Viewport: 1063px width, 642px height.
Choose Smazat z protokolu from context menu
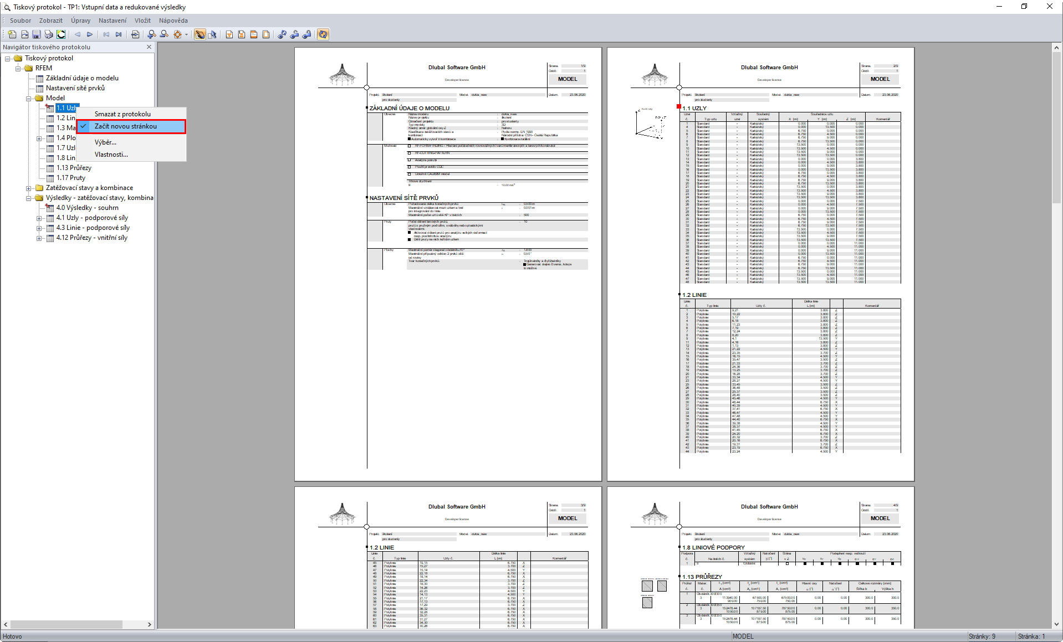(x=131, y=114)
